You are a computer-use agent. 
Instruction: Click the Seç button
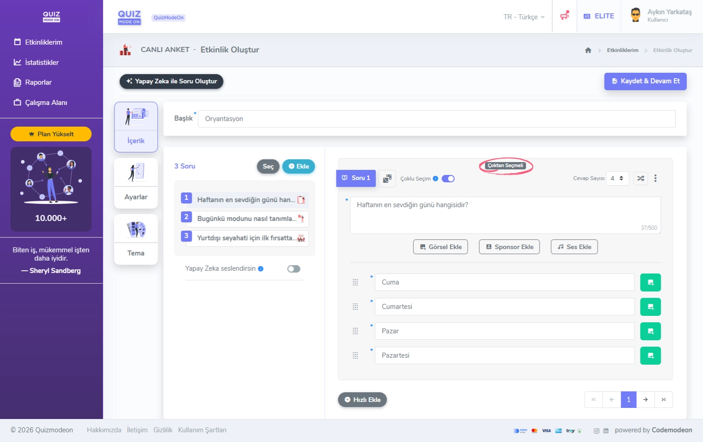pyautogui.click(x=268, y=166)
